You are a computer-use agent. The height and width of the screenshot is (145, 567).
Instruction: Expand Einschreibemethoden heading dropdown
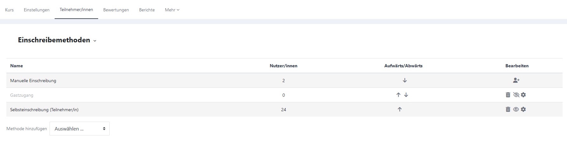(95, 41)
